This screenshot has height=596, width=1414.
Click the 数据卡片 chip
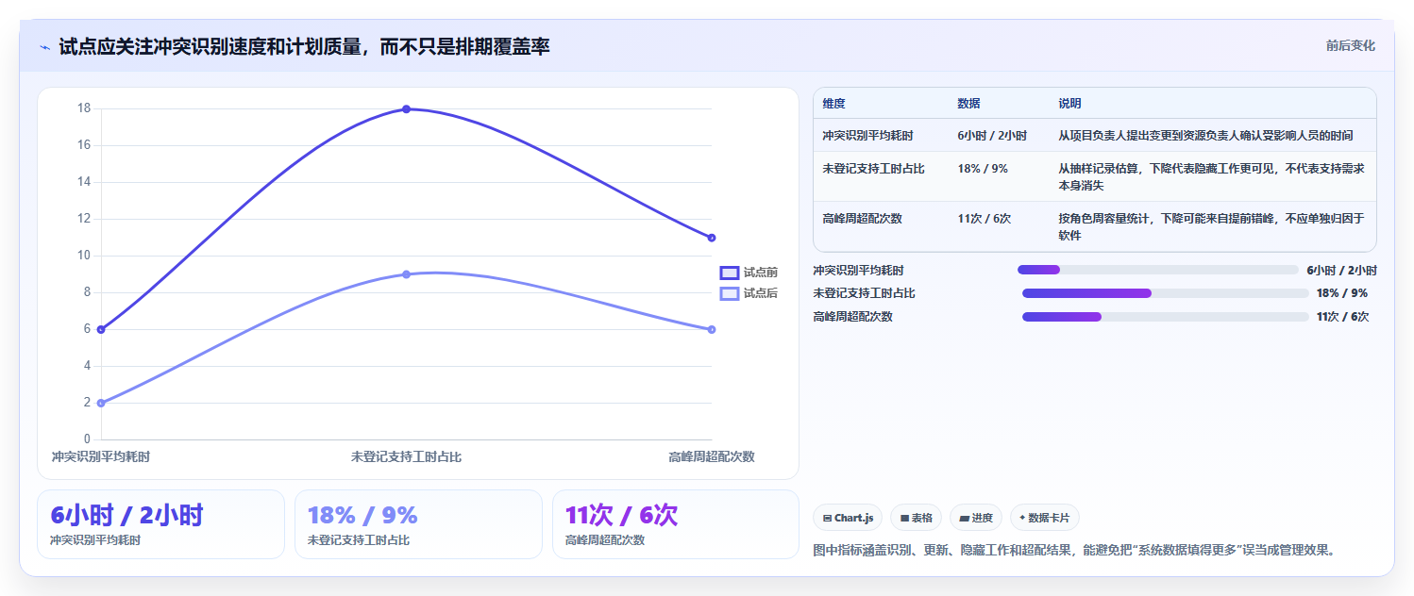point(1045,518)
